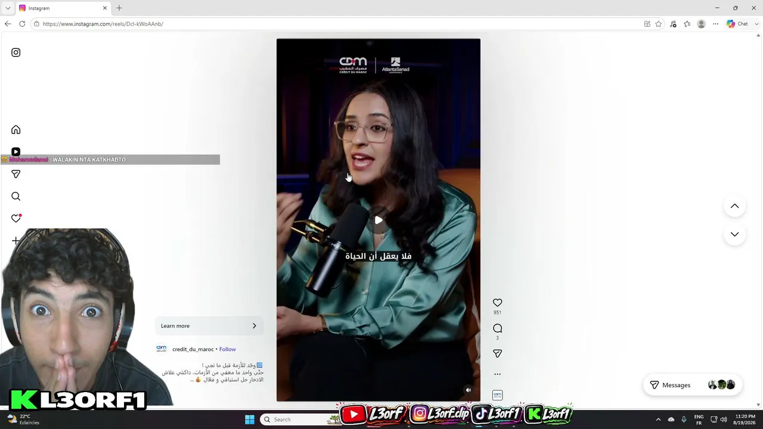Open the Favorites list toolbar icon

(x=687, y=24)
